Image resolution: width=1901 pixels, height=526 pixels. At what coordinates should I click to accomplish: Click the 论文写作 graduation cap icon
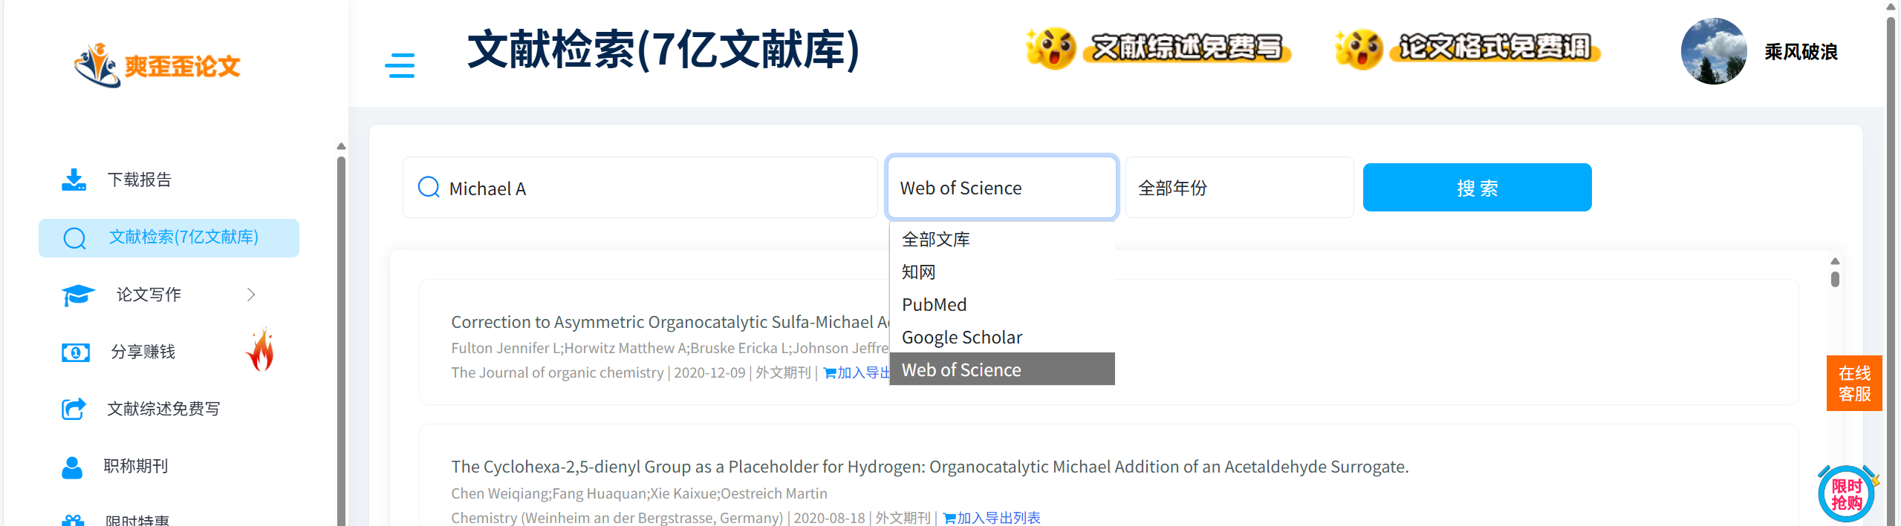(x=77, y=294)
